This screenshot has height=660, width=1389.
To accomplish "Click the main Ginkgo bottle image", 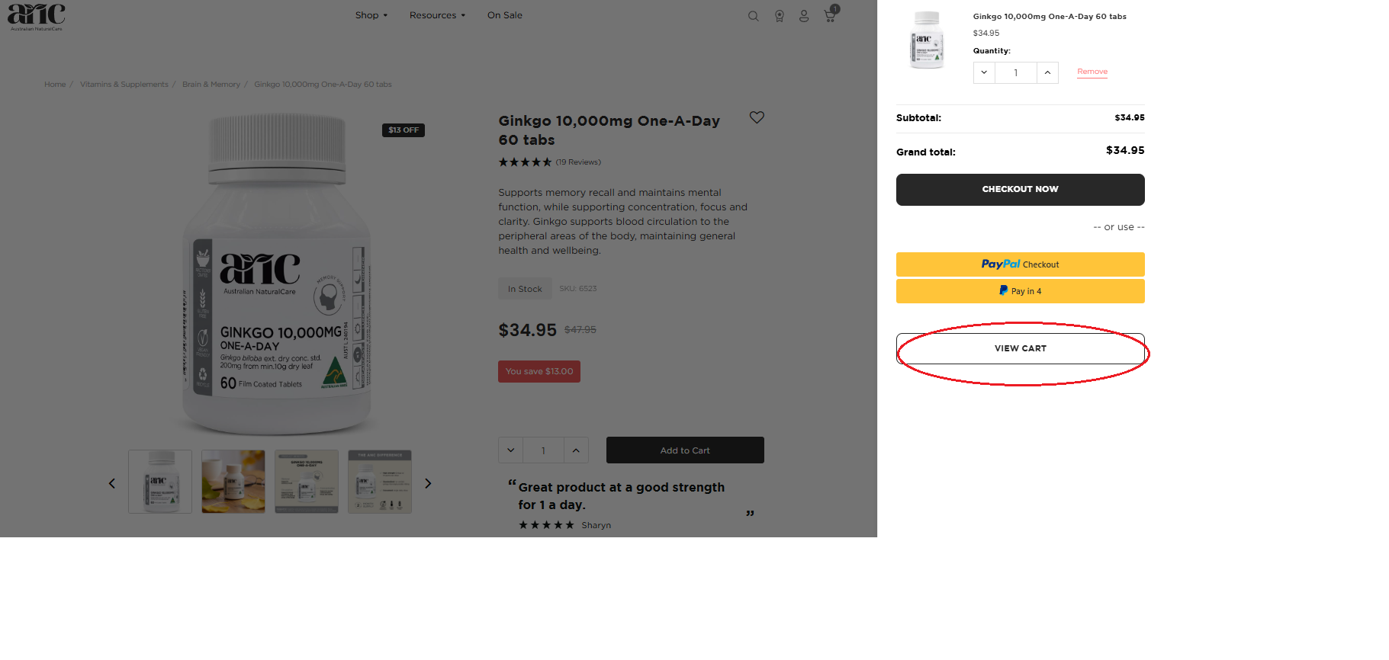I will (277, 274).
